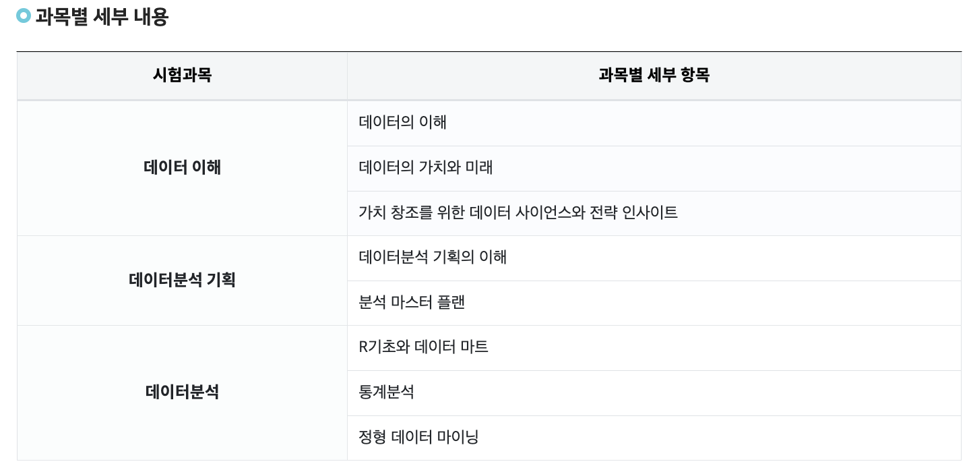Click the 데이터 이해 subject cell
The height and width of the screenshot is (468, 969).
click(182, 168)
